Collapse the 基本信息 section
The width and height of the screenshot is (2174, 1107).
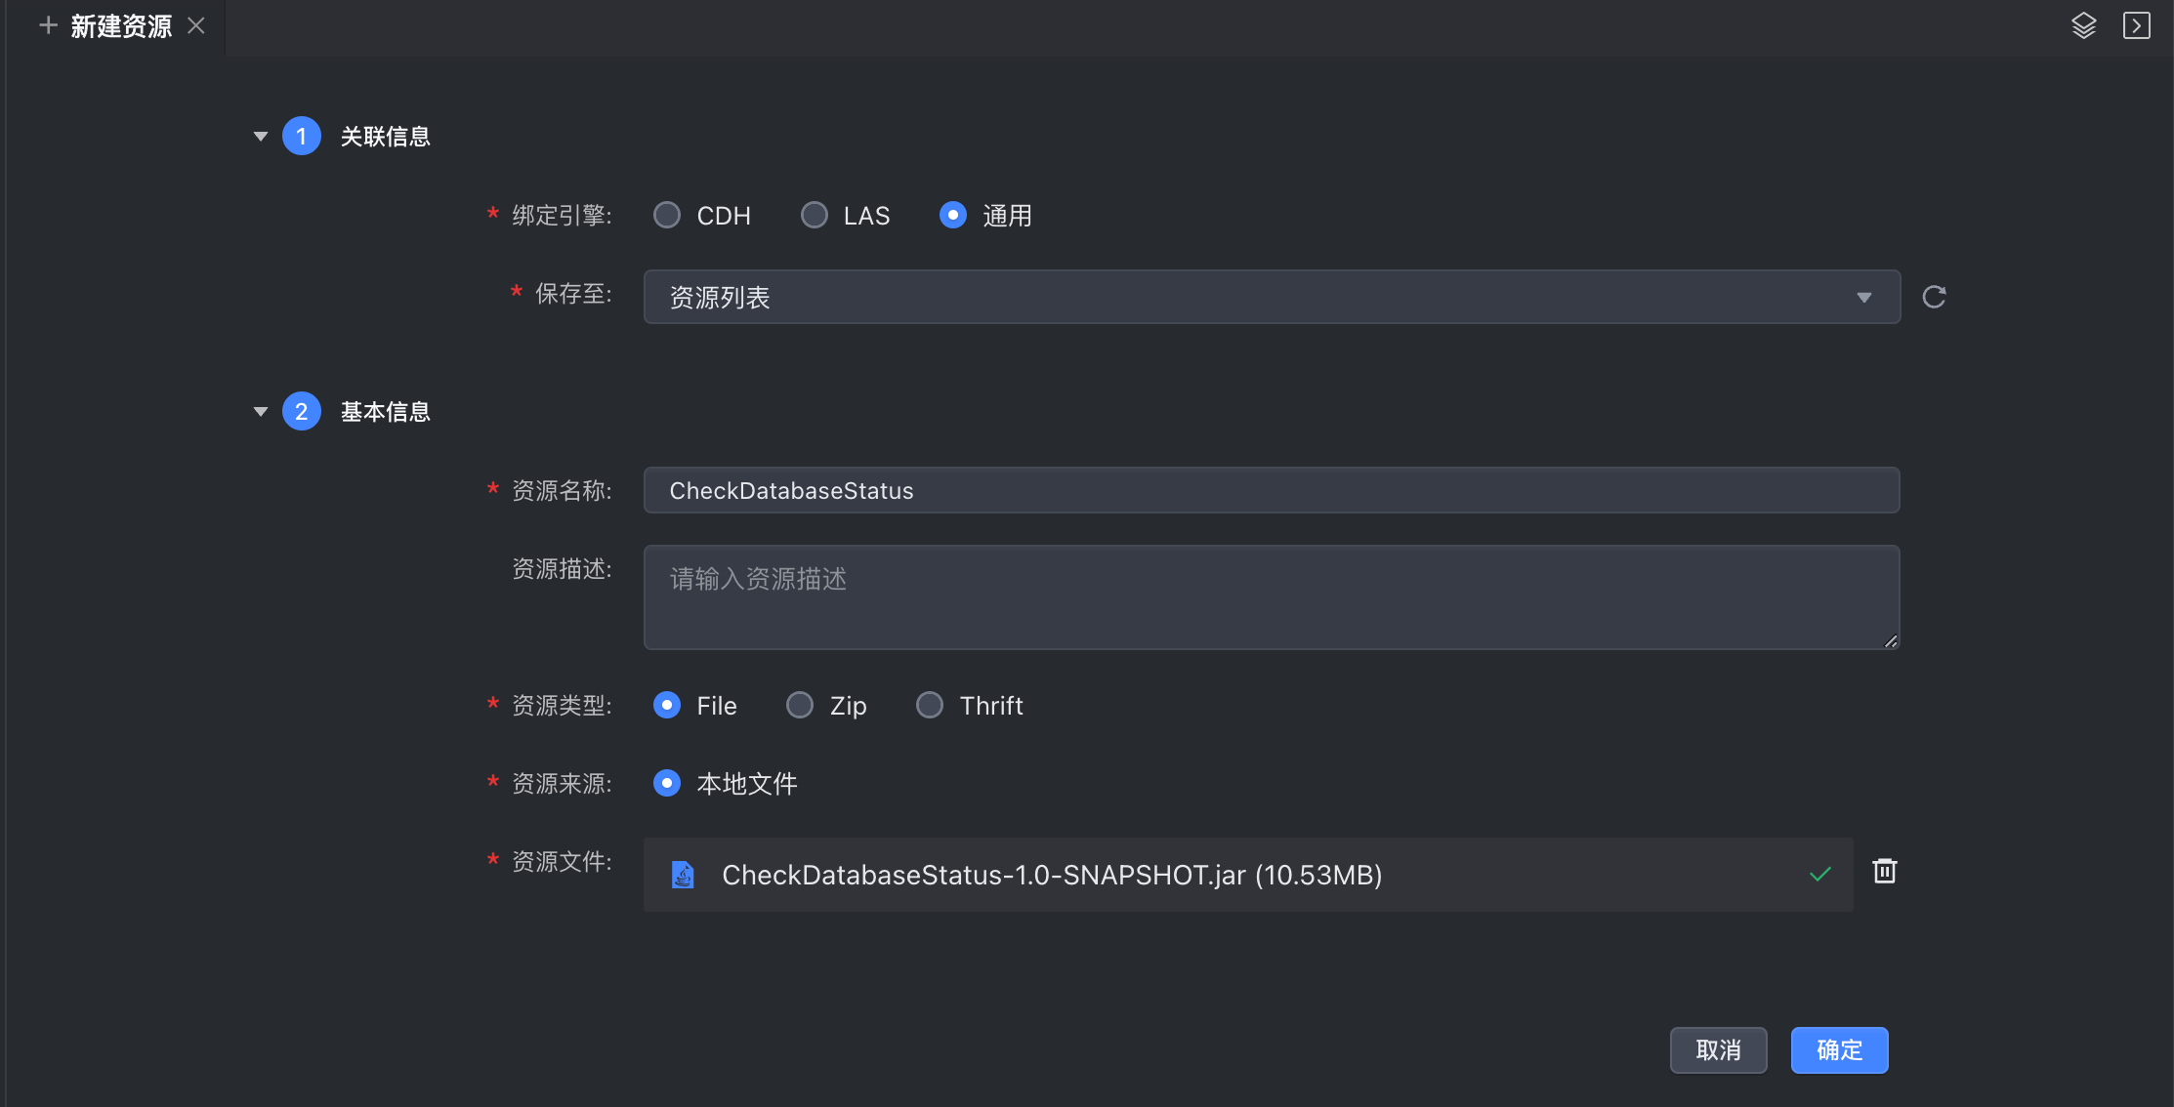coord(261,412)
